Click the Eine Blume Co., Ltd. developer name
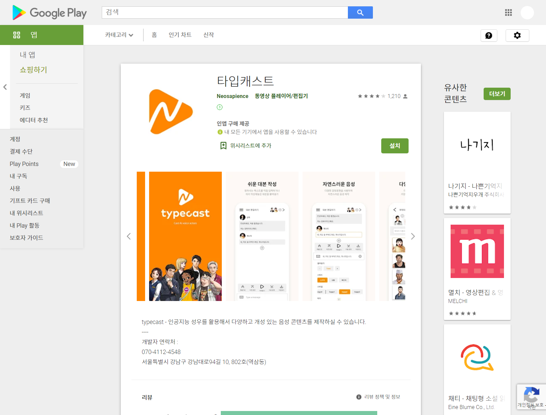This screenshot has height=415, width=546. tap(471, 407)
